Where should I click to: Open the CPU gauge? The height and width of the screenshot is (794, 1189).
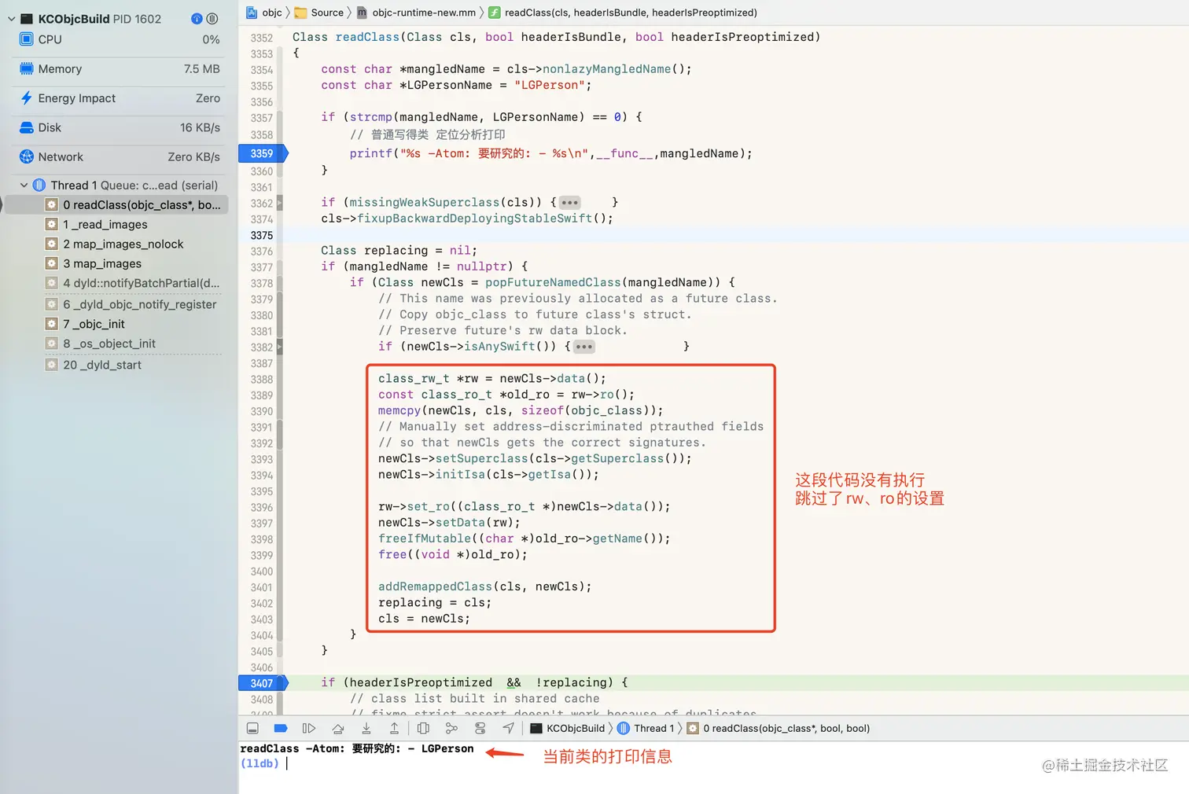[120, 39]
